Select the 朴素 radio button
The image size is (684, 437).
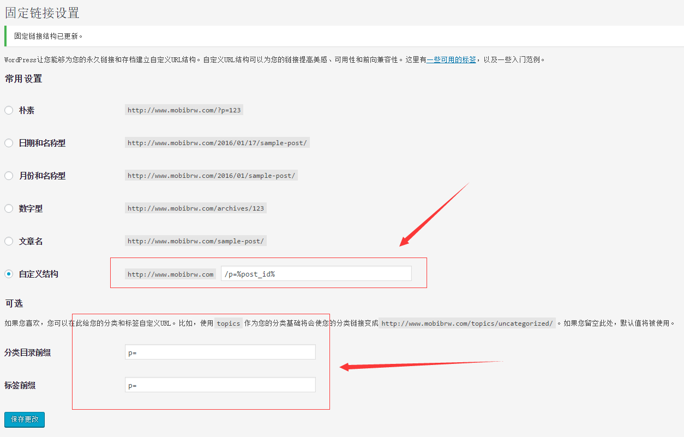pyautogui.click(x=9, y=110)
